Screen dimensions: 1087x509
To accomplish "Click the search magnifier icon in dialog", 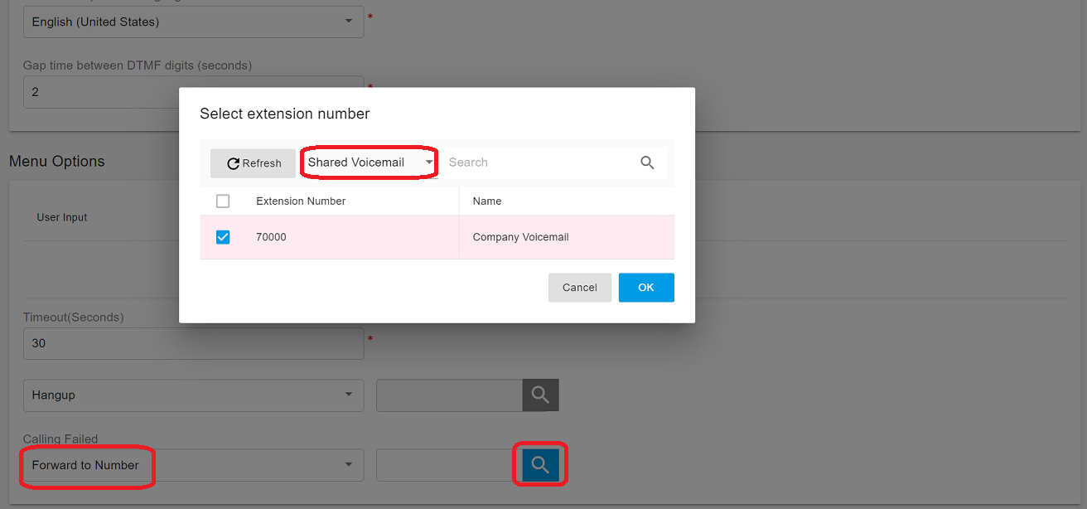I will [647, 162].
